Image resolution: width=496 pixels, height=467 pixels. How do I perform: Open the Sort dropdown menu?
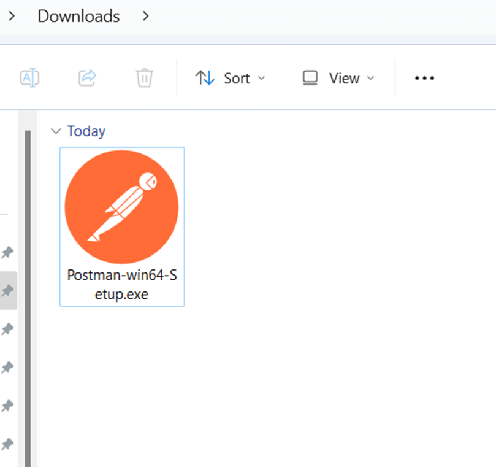[230, 78]
